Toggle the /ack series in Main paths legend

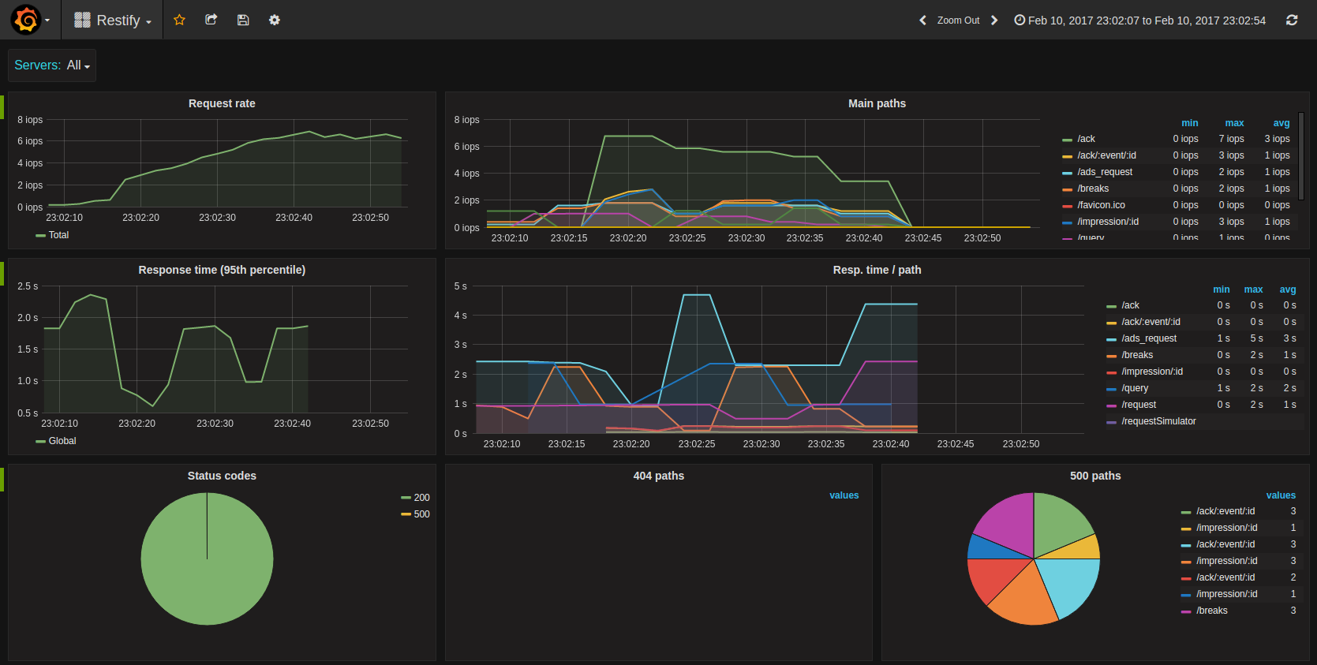[x=1086, y=139]
